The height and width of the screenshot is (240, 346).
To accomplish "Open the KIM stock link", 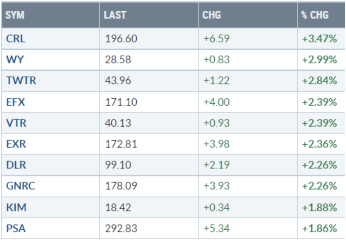I will (15, 207).
